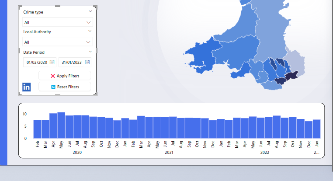
Task: Select the Jan 2023 bar in chart
Action: click(x=317, y=129)
